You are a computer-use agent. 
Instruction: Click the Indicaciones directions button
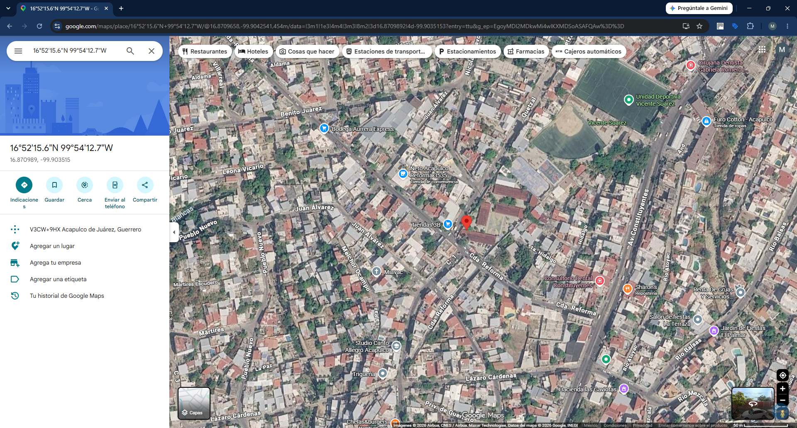coord(24,185)
